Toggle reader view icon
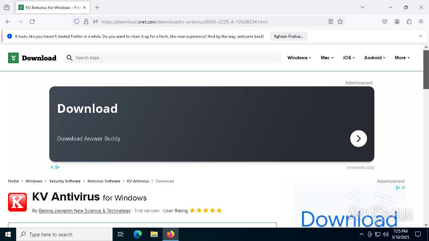 331,22
